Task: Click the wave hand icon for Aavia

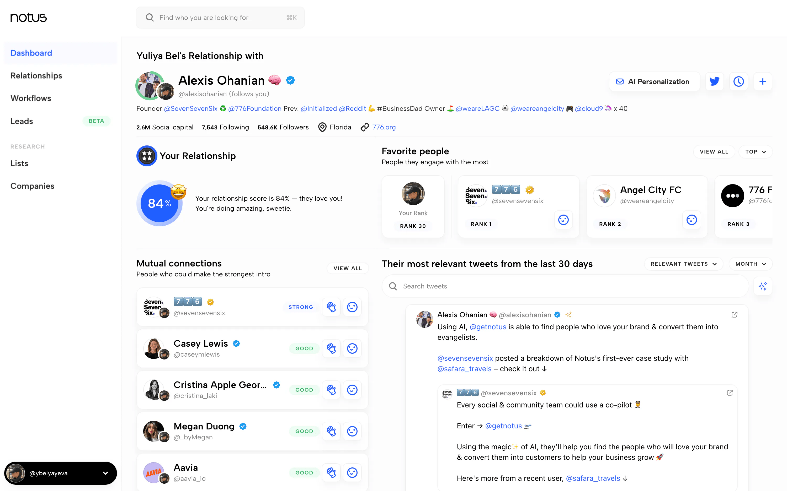Action: pos(331,472)
